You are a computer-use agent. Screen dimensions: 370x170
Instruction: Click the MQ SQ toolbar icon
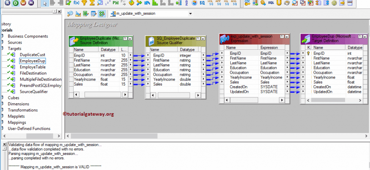click(x=226, y=3)
